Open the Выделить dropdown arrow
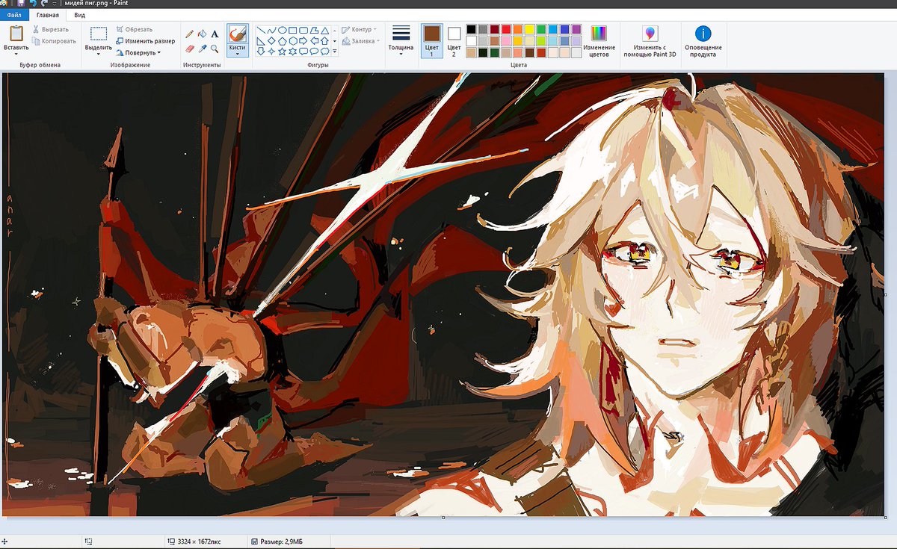Image resolution: width=897 pixels, height=549 pixels. coord(99,54)
